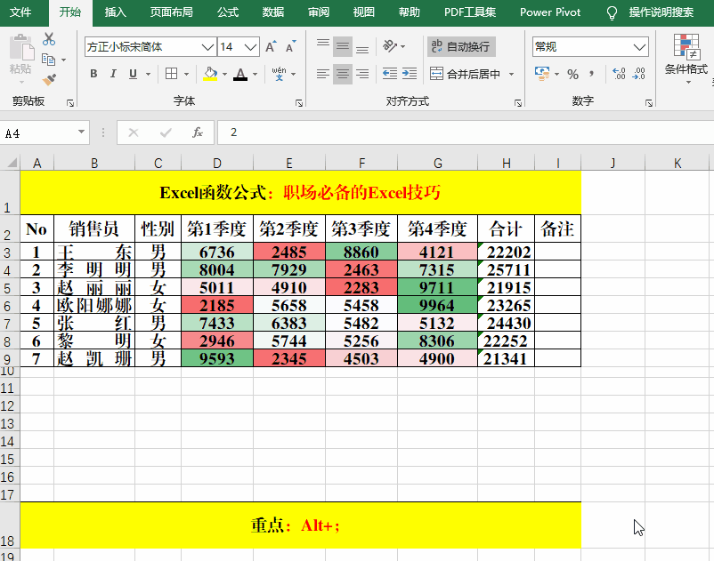
Task: Click the Font Color A icon
Action: (240, 73)
